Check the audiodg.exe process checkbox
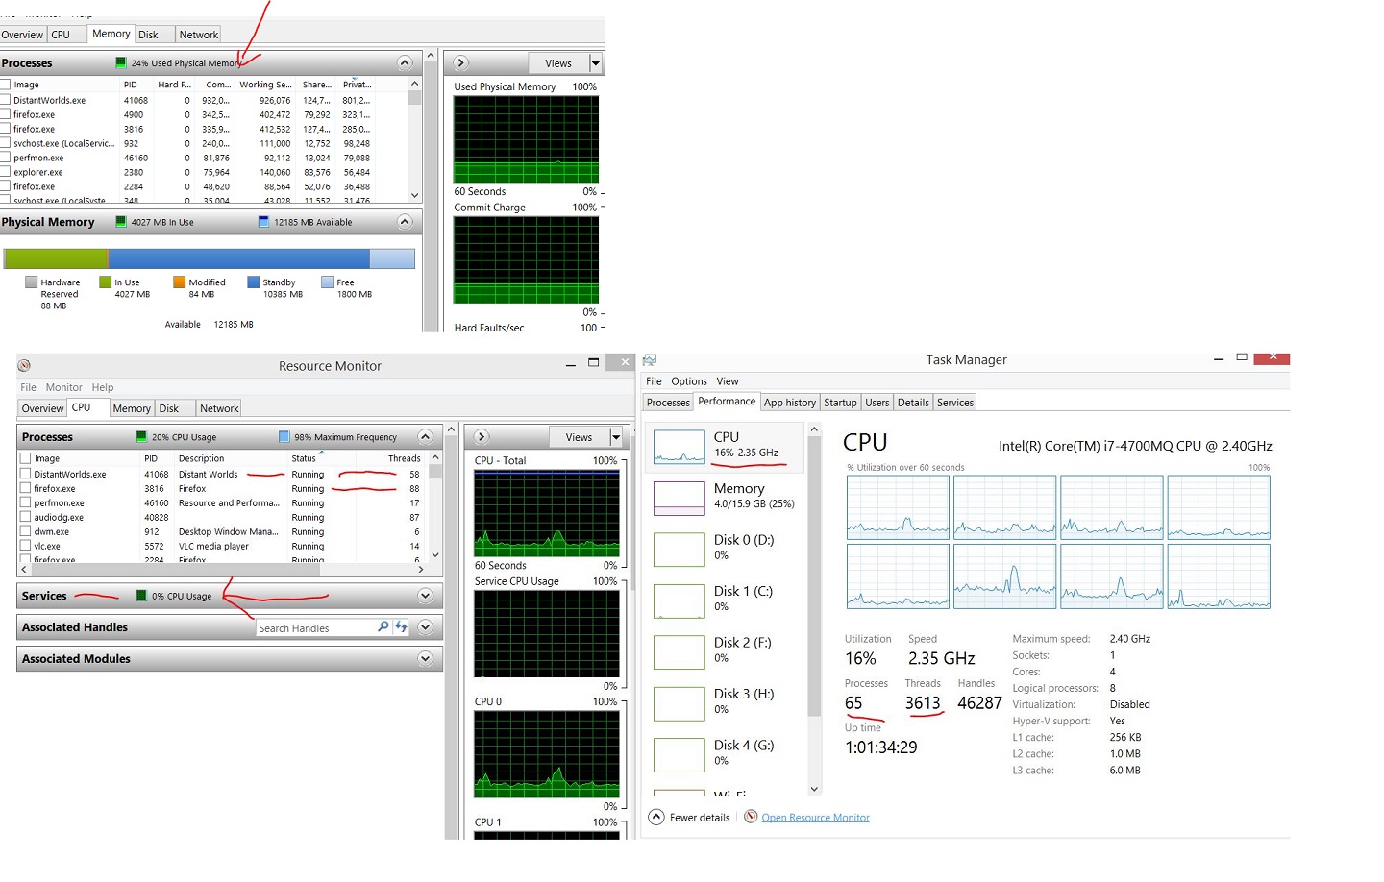The image size is (1384, 882). coord(25,516)
